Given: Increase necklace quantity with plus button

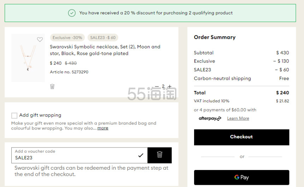Looking at the screenshot, I should click(170, 86).
